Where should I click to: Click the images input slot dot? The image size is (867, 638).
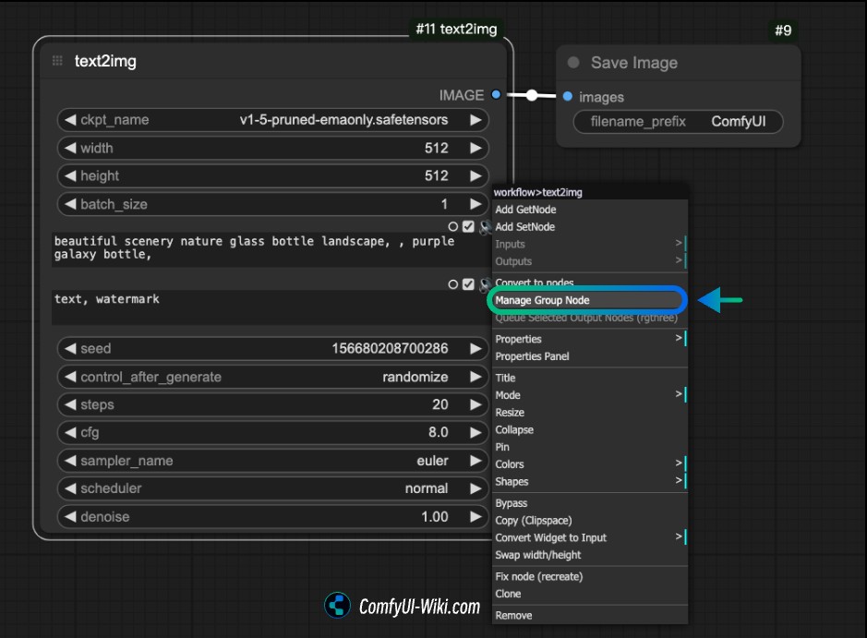[x=567, y=97]
